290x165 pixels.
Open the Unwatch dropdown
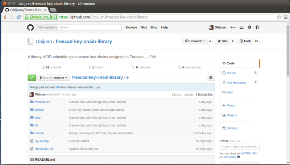tap(195, 41)
